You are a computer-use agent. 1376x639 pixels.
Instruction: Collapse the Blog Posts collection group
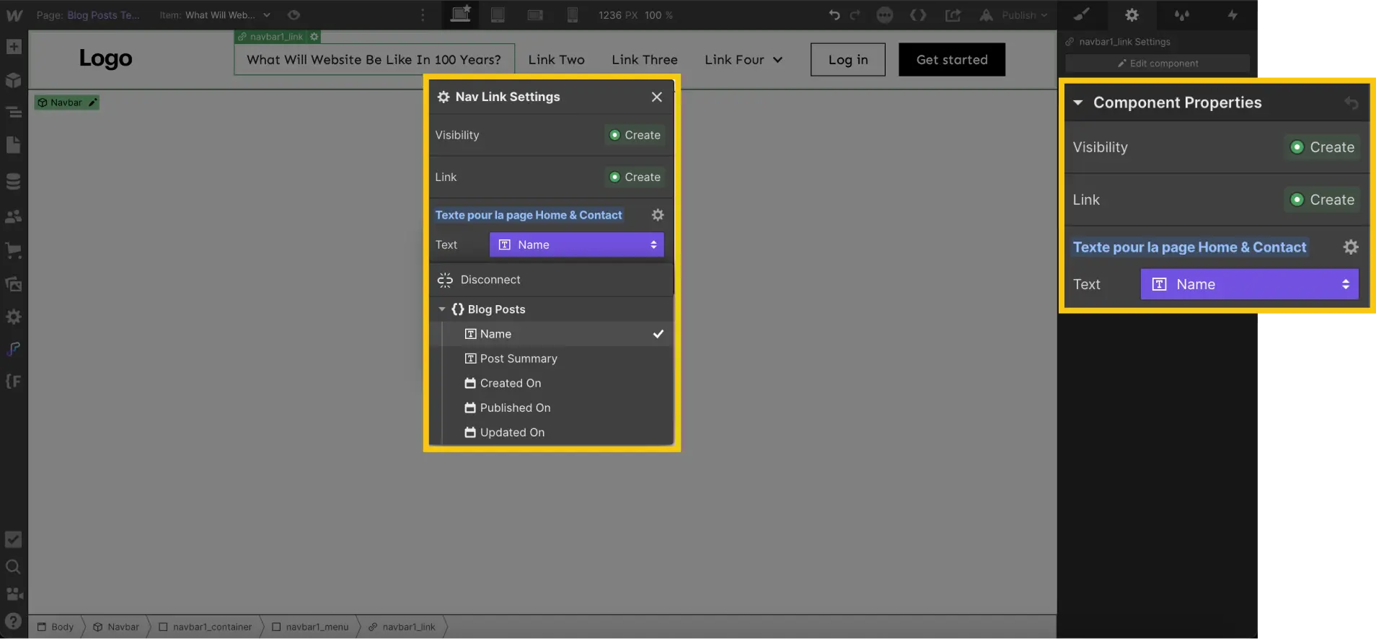pos(442,309)
